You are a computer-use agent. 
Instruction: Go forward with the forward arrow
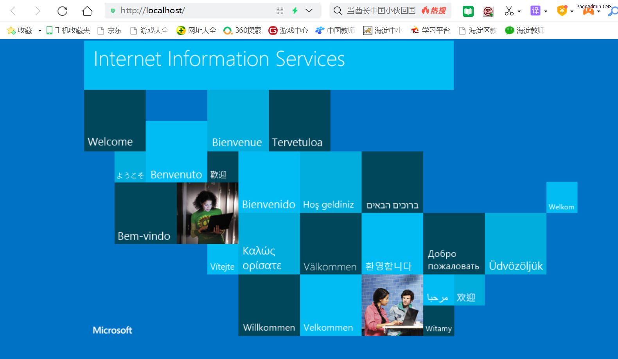point(38,11)
